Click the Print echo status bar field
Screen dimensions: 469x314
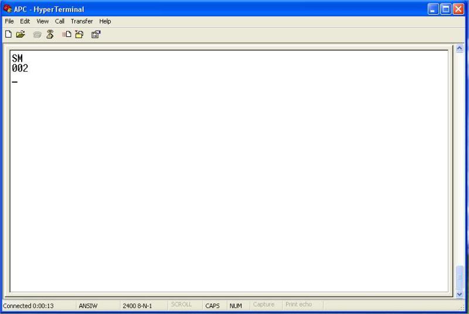[298, 305]
